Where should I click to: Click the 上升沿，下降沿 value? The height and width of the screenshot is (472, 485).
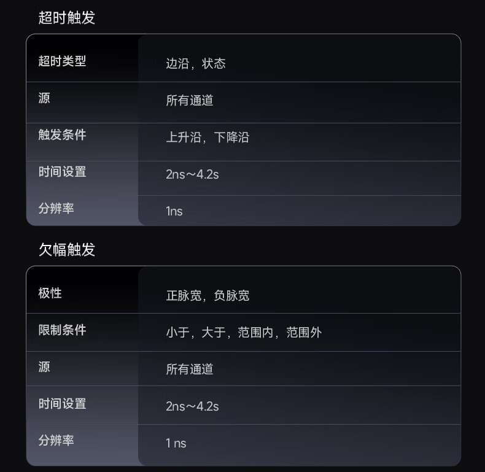[208, 137]
